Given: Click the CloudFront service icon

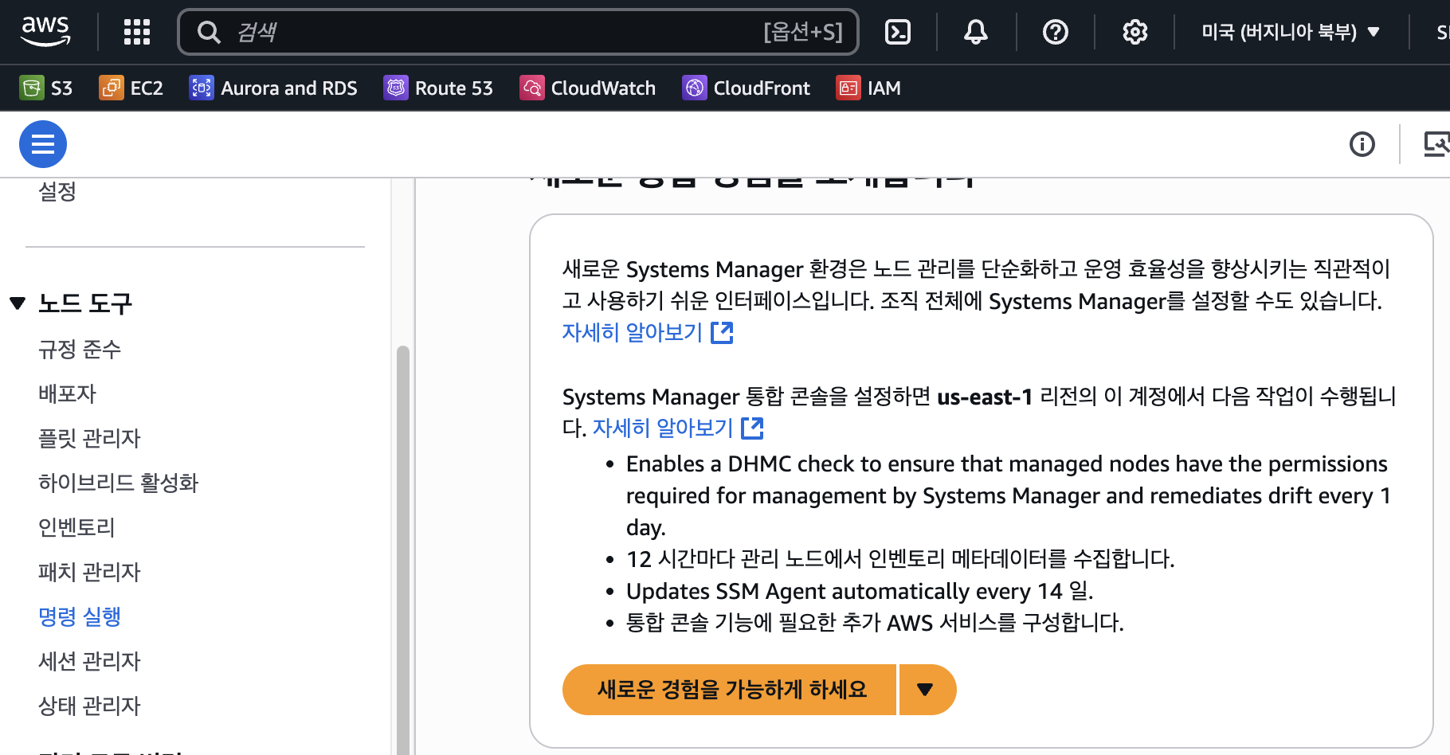Looking at the screenshot, I should click(695, 88).
